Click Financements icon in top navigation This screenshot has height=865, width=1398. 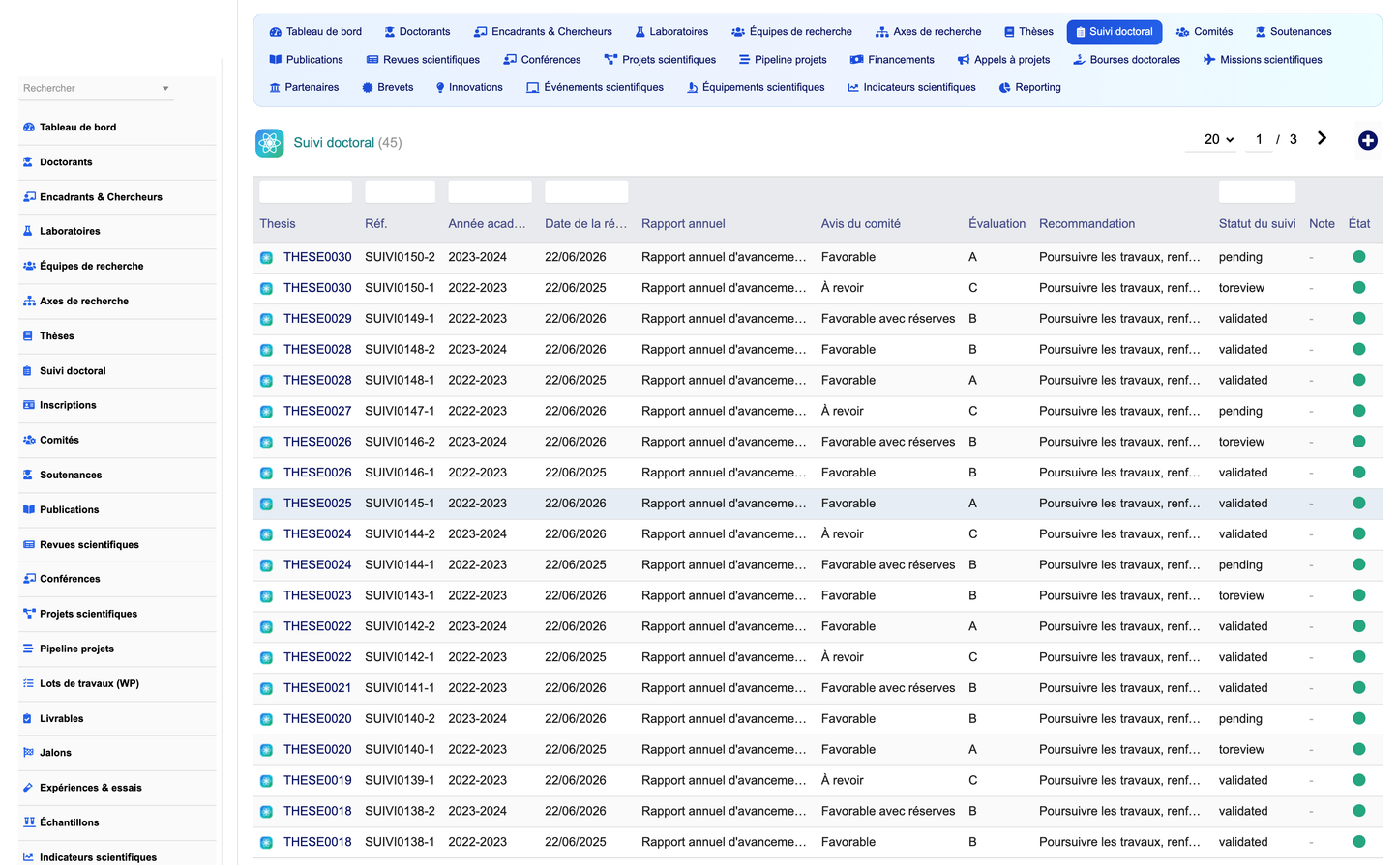click(x=856, y=60)
